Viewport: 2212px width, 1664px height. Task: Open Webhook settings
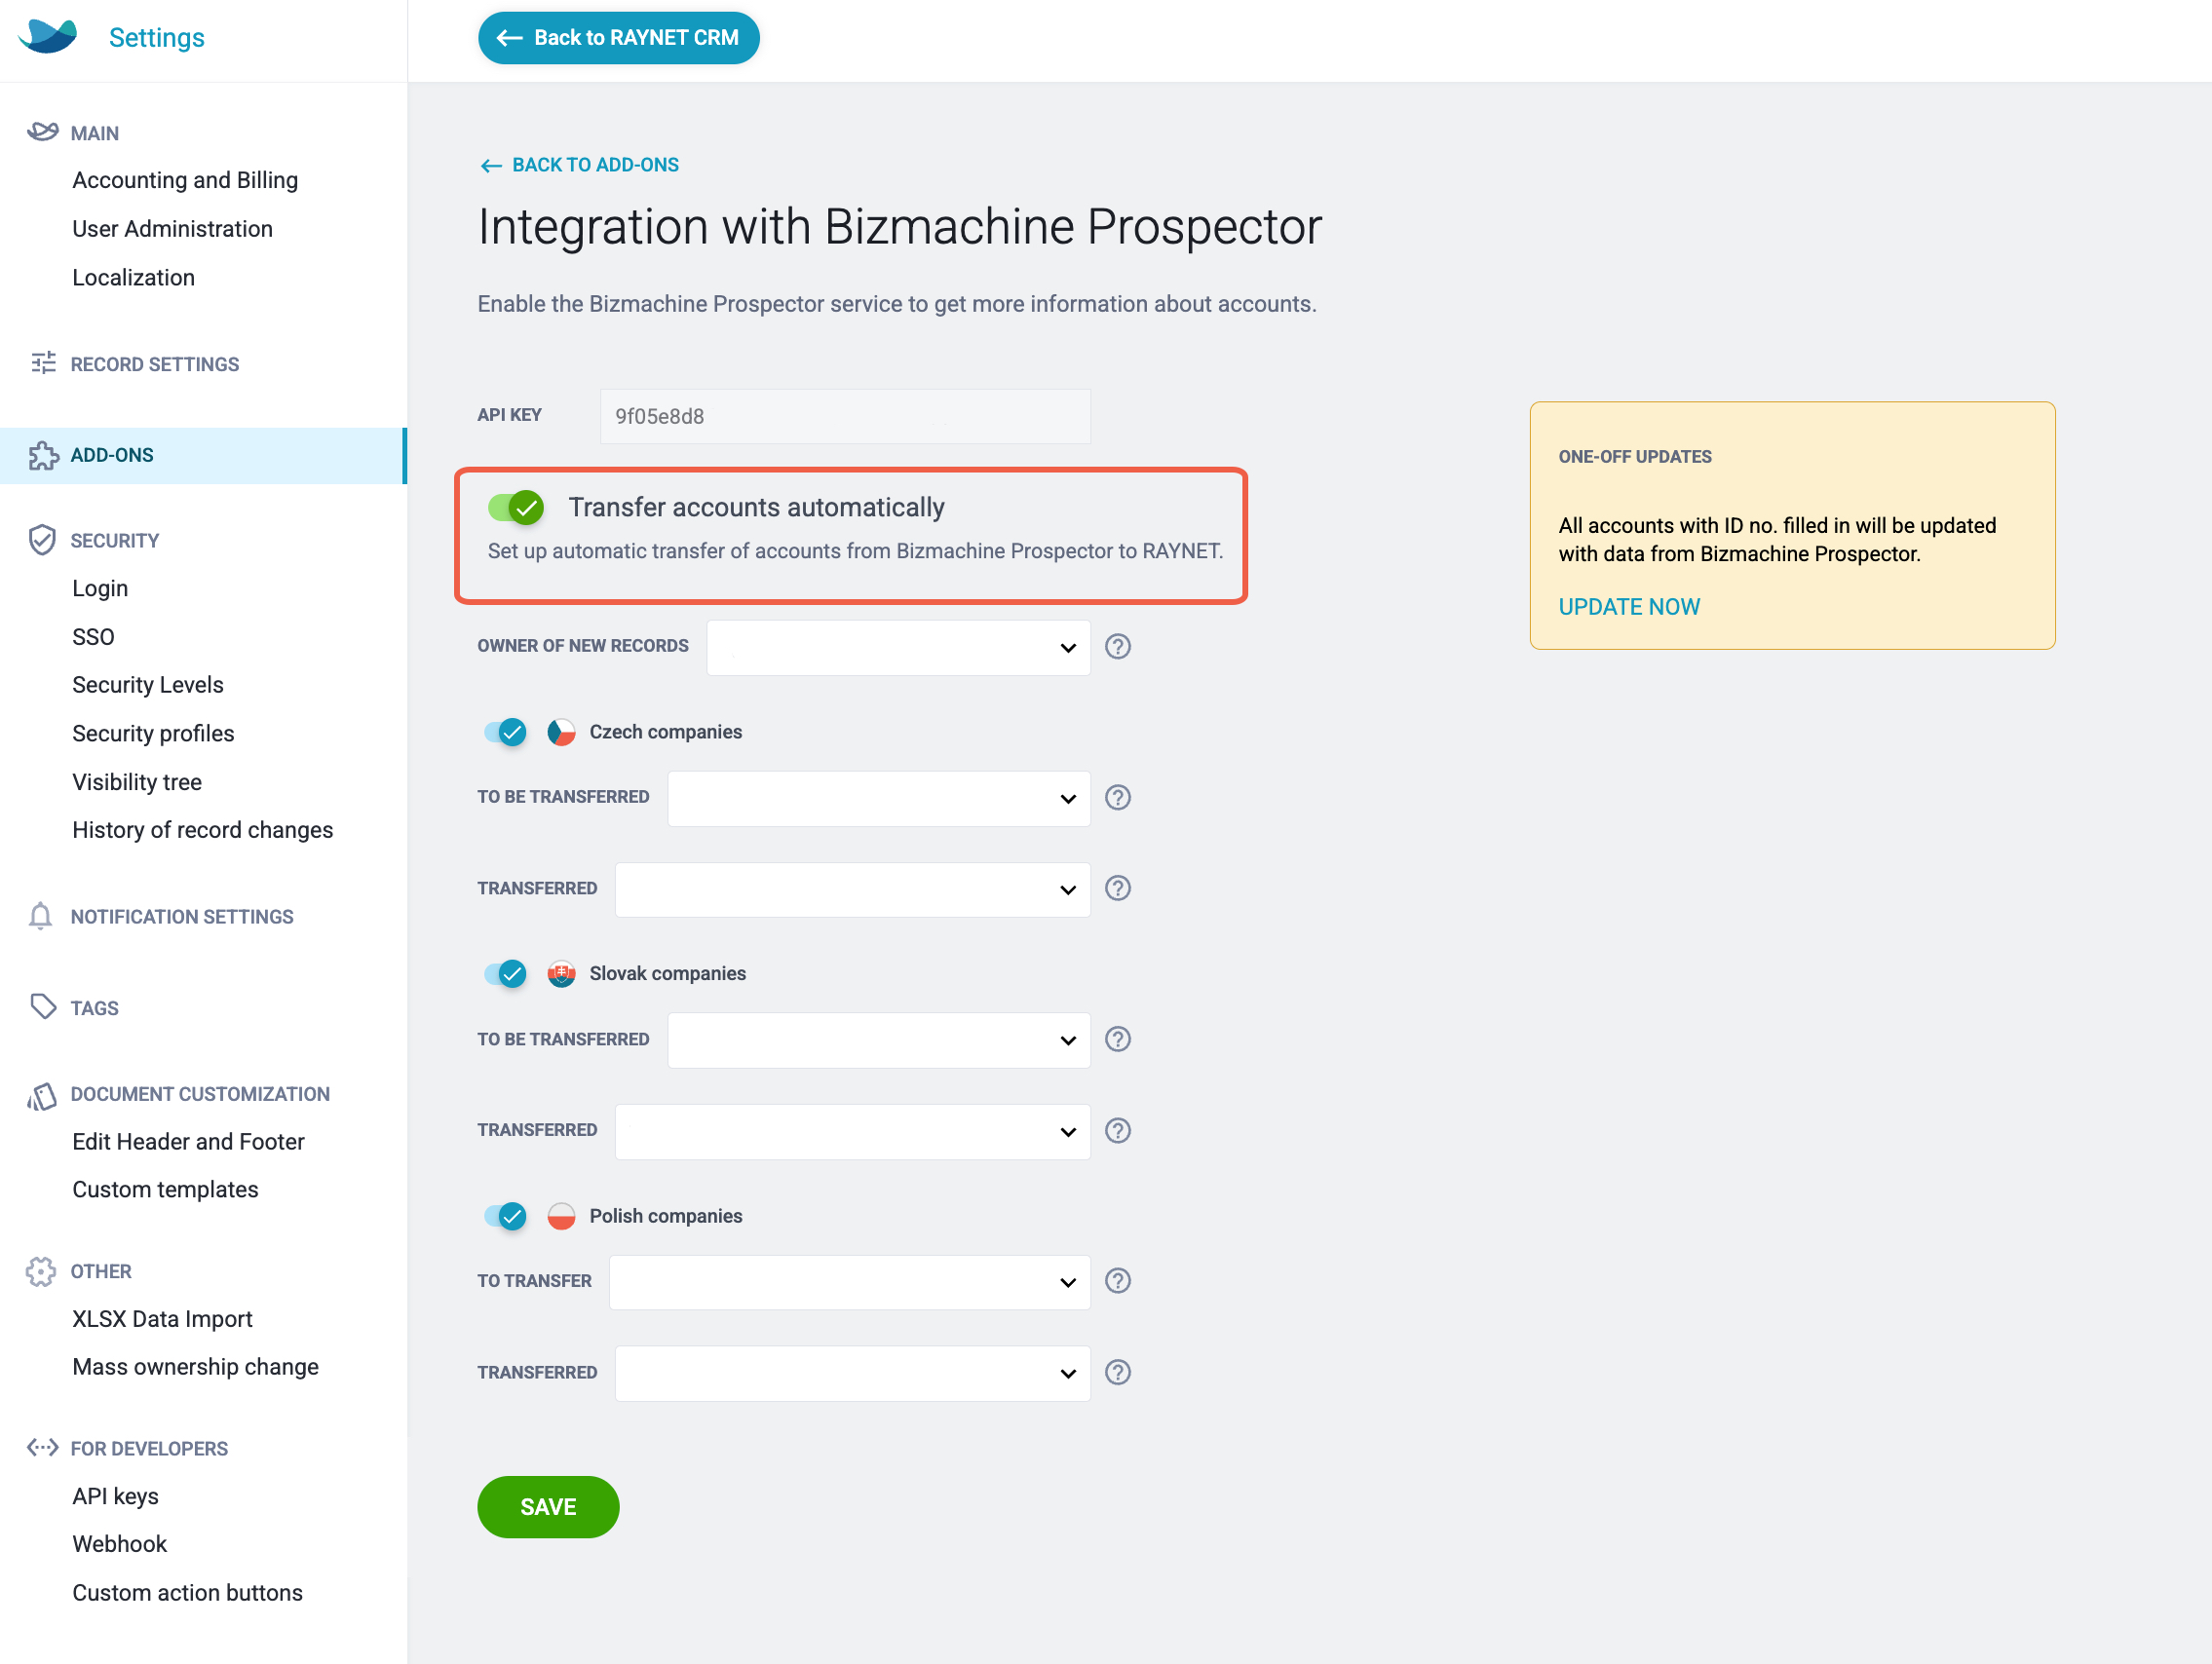pos(119,1544)
